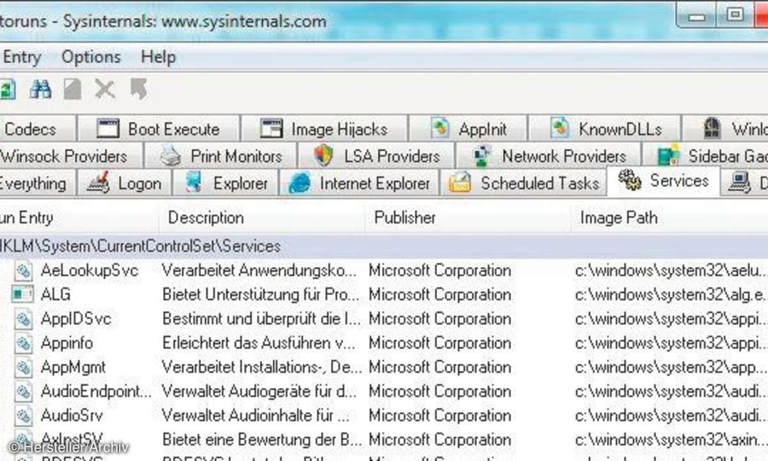Click image path of the AxInstSV row
The width and height of the screenshot is (768, 461).
[670, 440]
